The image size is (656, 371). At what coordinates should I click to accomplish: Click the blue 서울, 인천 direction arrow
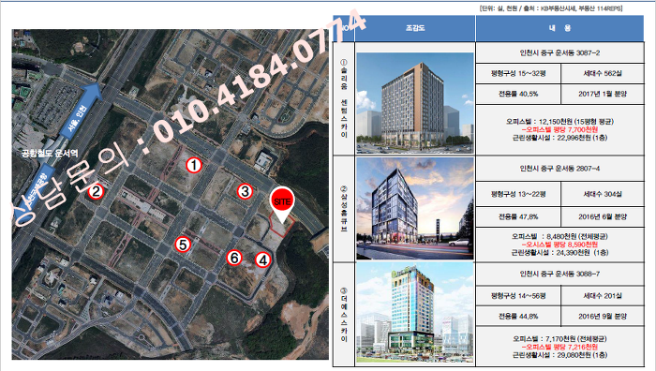[x=81, y=111]
